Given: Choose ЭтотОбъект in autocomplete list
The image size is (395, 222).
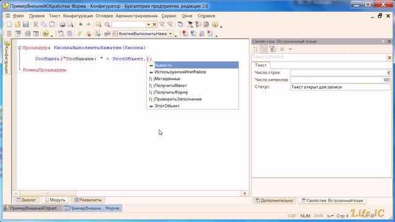Looking at the screenshot, I should [x=193, y=106].
